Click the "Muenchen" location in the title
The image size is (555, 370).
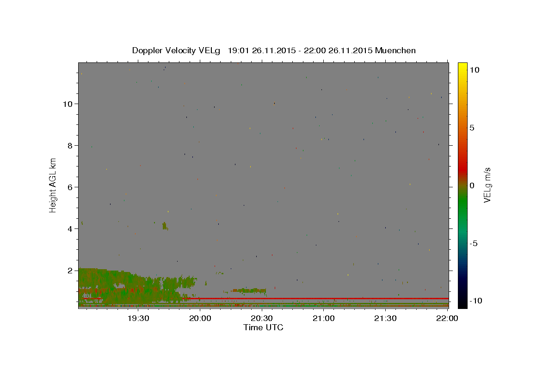click(395, 50)
